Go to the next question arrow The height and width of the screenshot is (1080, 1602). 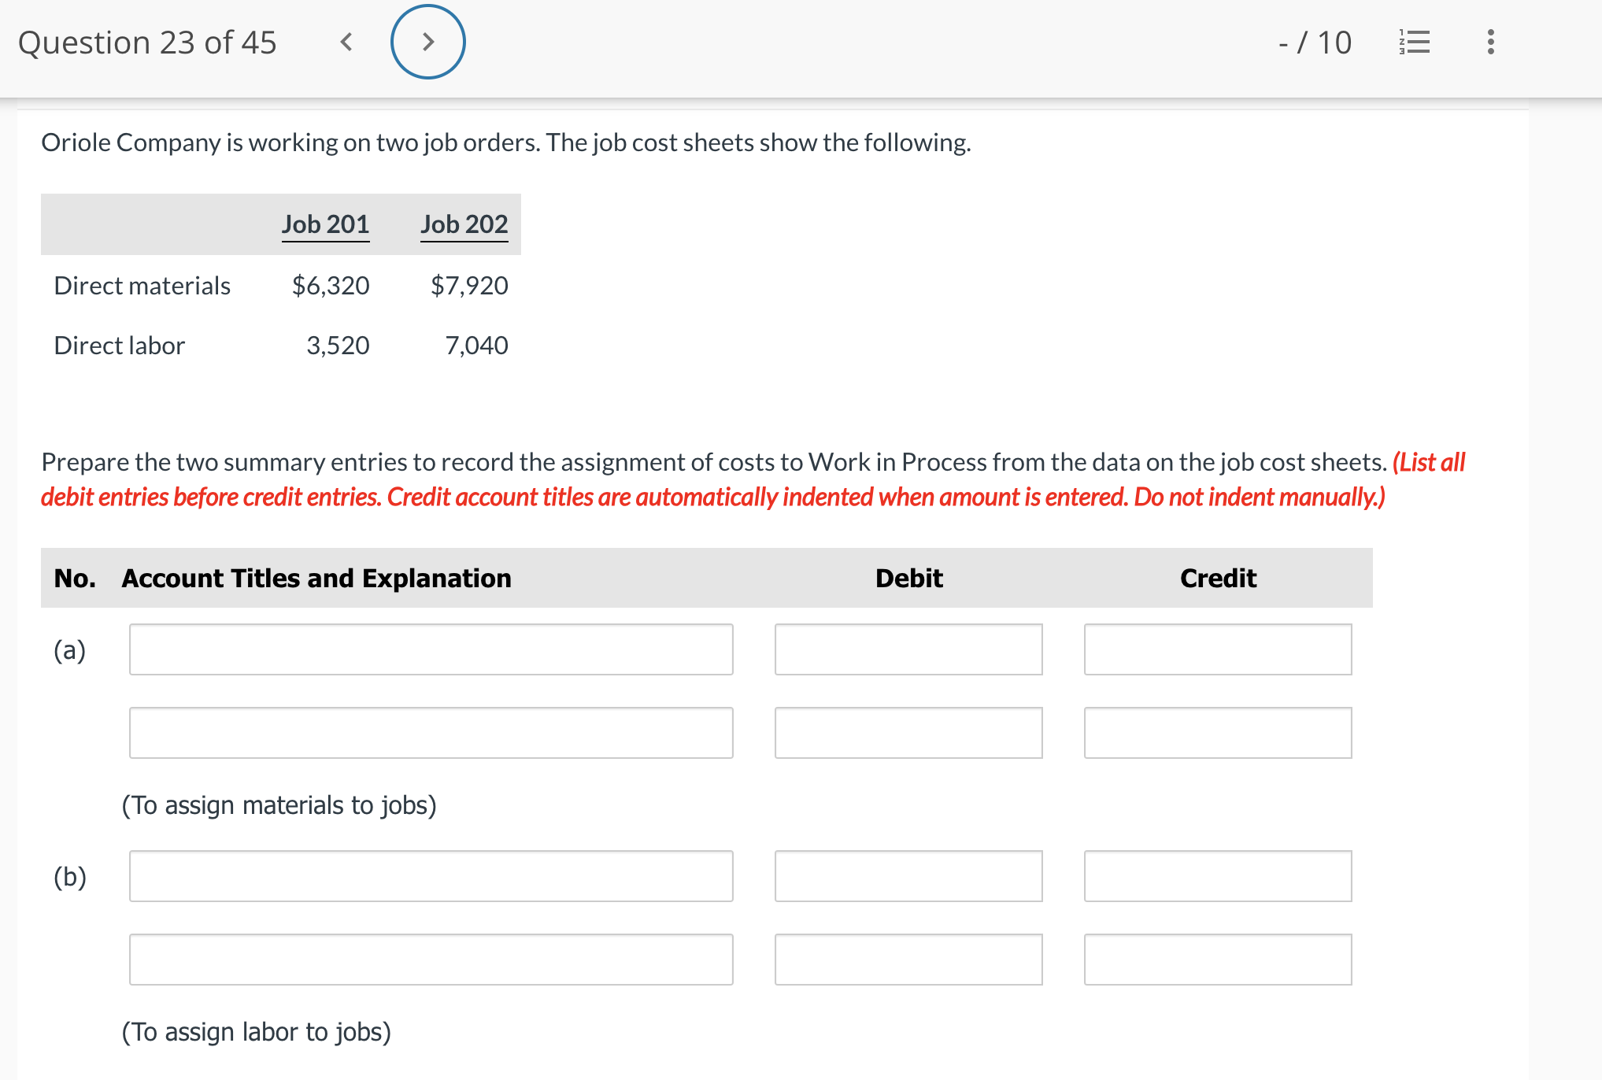[x=427, y=42]
